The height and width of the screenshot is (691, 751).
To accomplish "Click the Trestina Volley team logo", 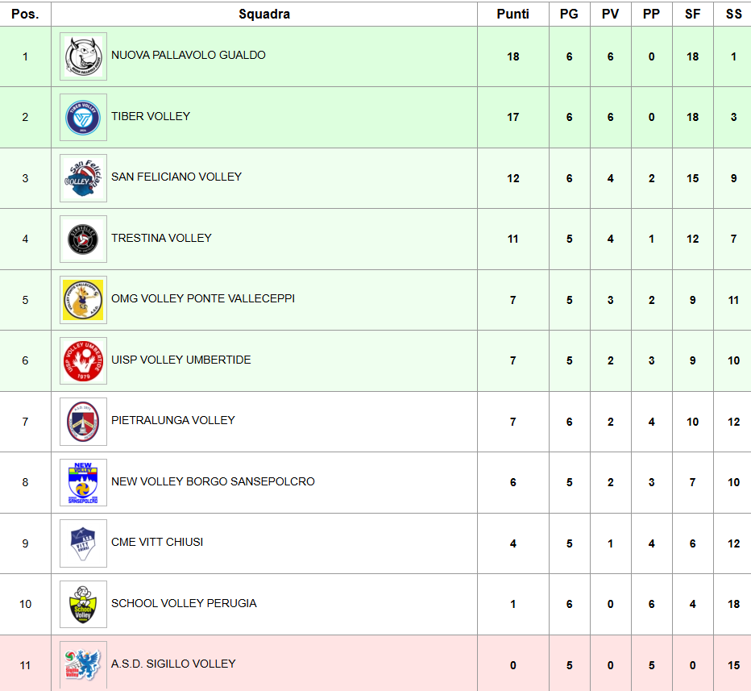I will pos(83,239).
